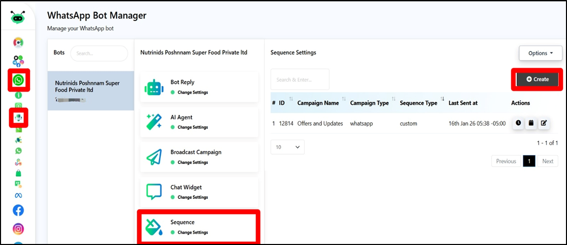
Task: Open the Instagram icon in sidebar
Action: 18,229
